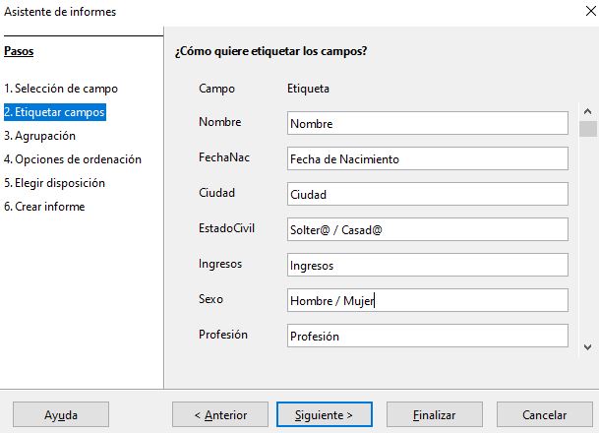The width and height of the screenshot is (599, 433).
Task: Edit the Fecha de Nacimiento label field
Action: [x=428, y=158]
